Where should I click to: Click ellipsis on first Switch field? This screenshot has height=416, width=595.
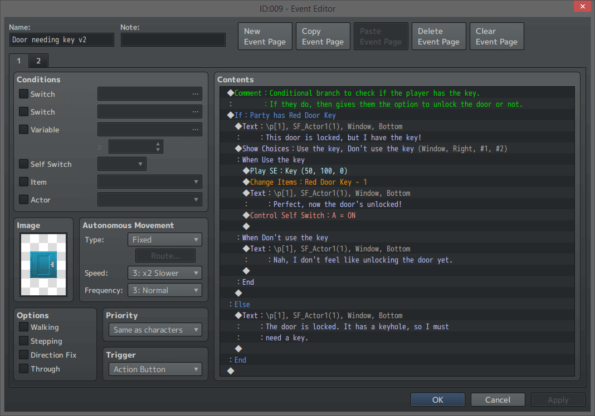[195, 94]
